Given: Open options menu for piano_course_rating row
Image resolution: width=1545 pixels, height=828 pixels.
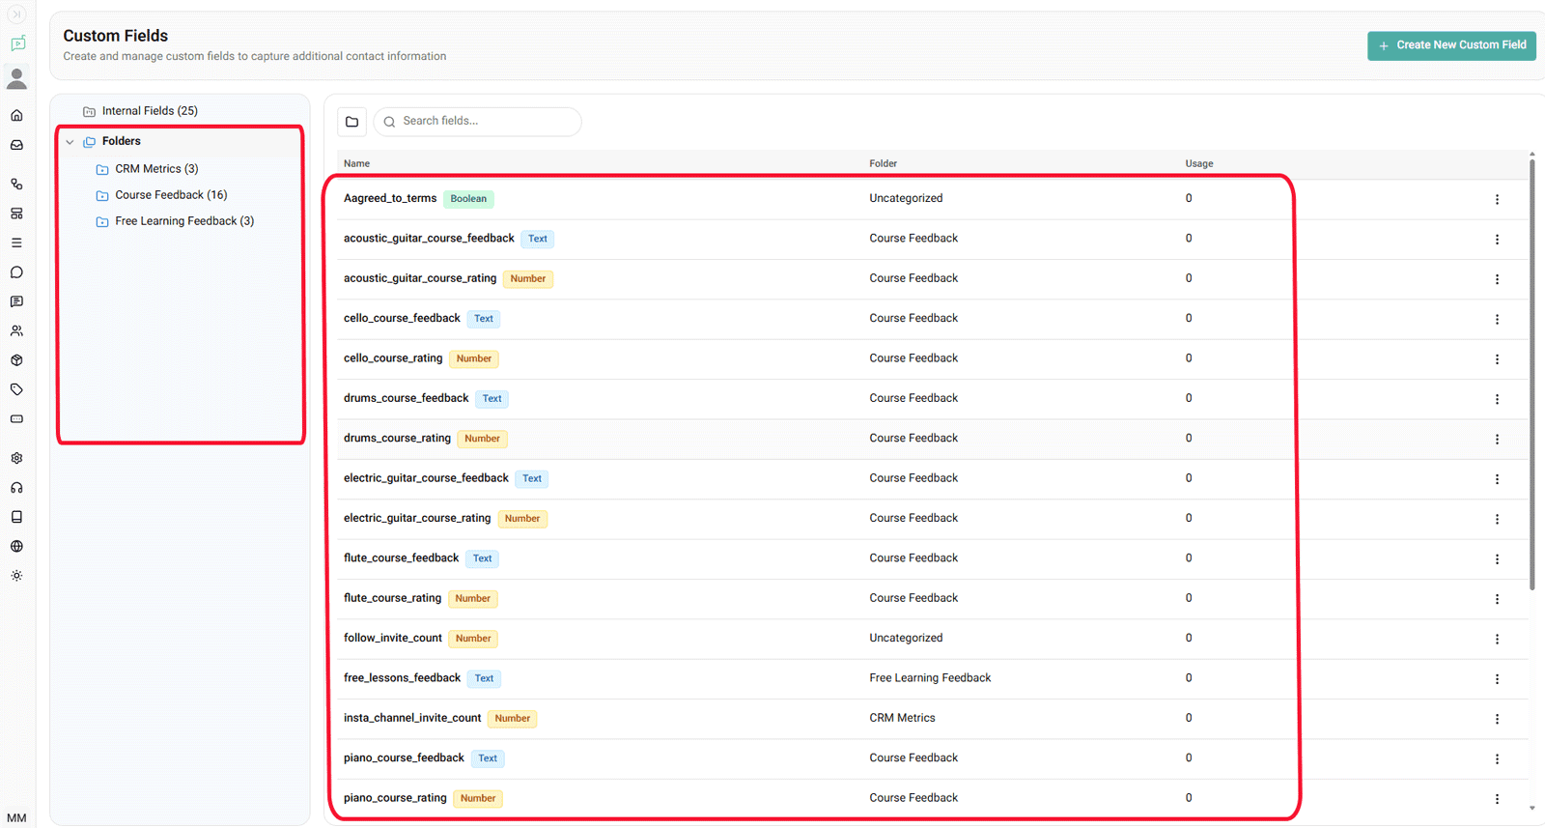Looking at the screenshot, I should coord(1497,799).
